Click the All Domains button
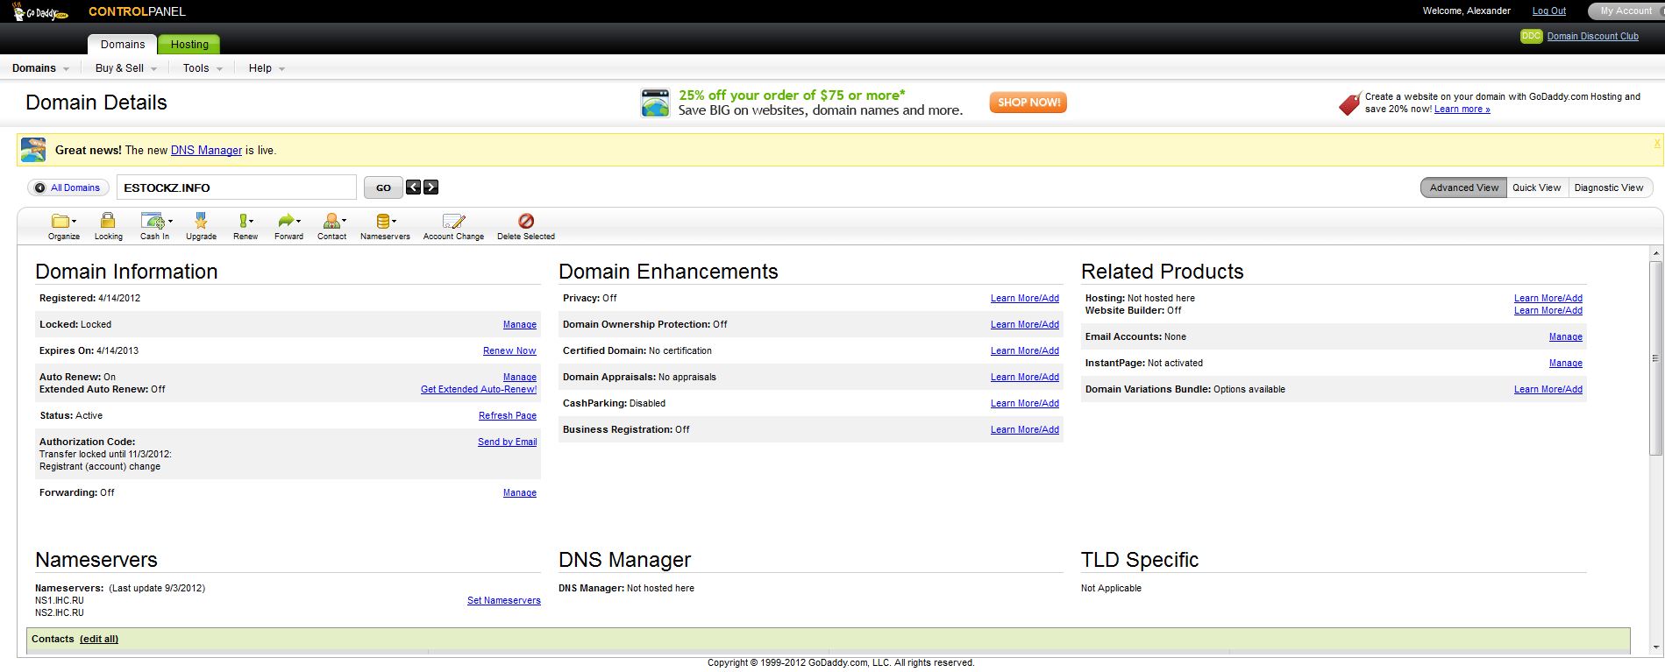1665x672 pixels. pyautogui.click(x=68, y=187)
